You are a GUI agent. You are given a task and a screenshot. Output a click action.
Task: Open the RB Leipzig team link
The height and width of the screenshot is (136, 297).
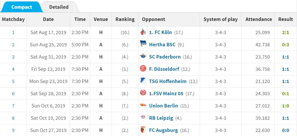tap(161, 118)
